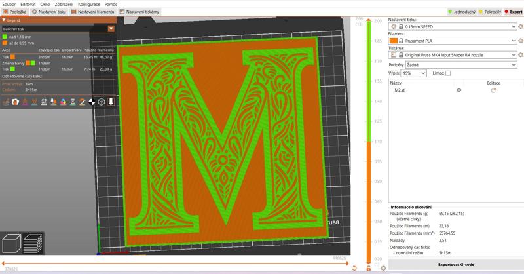This screenshot has width=524, height=274.
Task: Open the Editovat menu
Action: 28,5
